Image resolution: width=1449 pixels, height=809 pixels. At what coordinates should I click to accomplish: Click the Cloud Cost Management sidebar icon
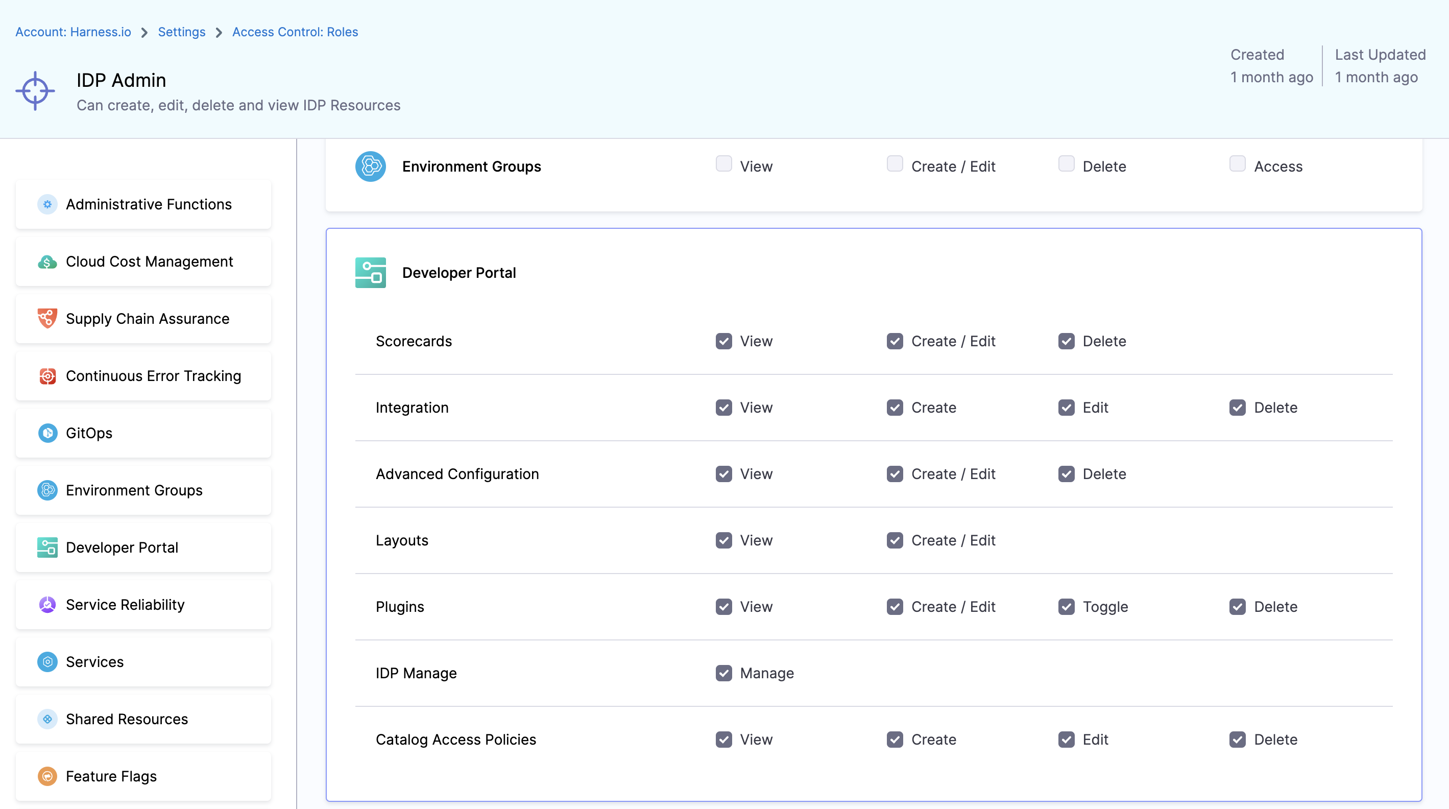point(47,261)
